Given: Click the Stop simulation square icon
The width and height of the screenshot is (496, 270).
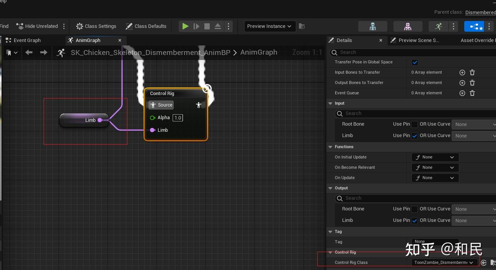Looking at the screenshot, I should pos(207,26).
